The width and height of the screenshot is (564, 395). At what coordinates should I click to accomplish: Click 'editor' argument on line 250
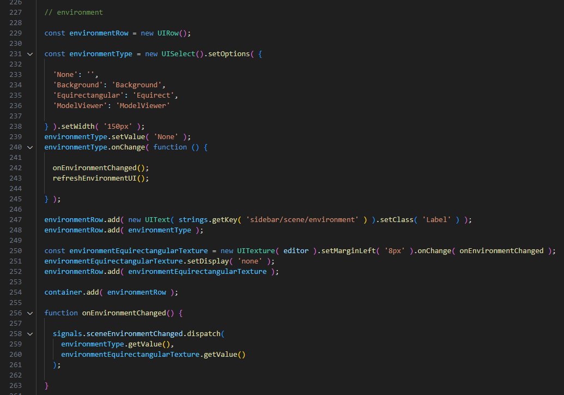296,251
